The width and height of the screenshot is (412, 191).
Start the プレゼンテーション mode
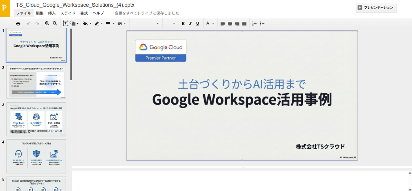pos(376,8)
